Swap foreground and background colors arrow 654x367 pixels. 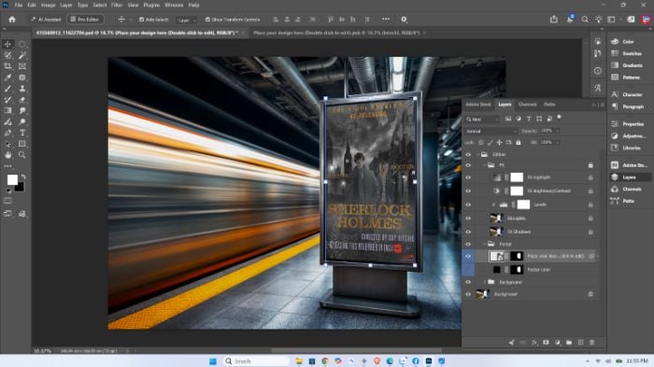tap(23, 176)
